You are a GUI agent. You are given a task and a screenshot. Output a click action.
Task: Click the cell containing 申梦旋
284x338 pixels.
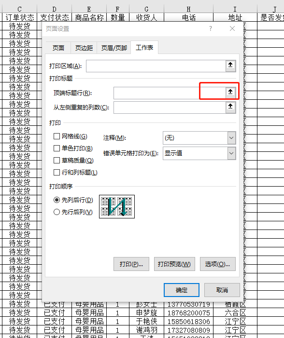point(146,312)
